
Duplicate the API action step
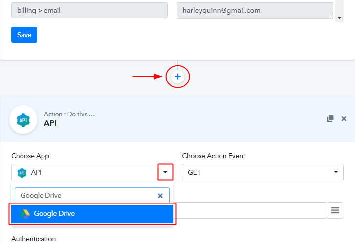[x=330, y=119]
